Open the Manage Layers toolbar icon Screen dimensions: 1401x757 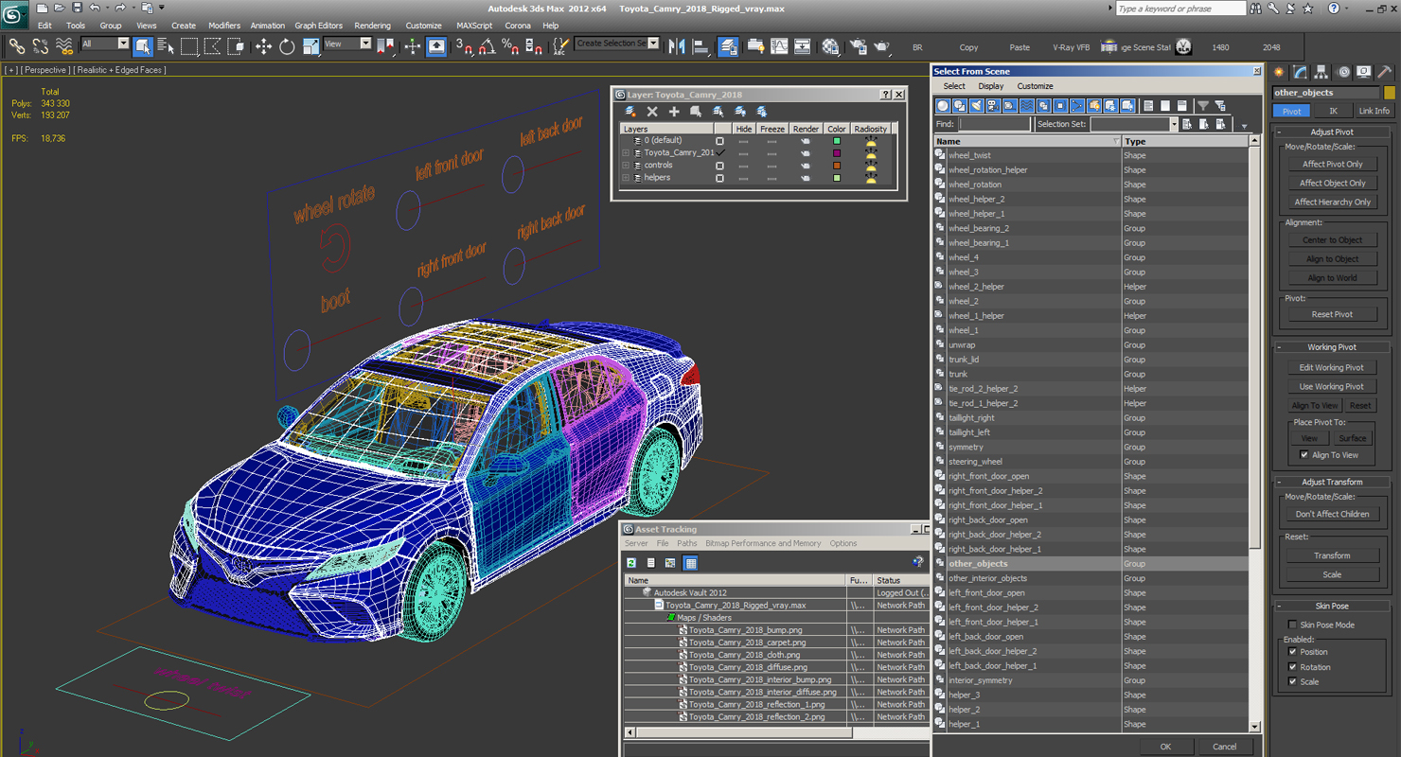tap(728, 46)
